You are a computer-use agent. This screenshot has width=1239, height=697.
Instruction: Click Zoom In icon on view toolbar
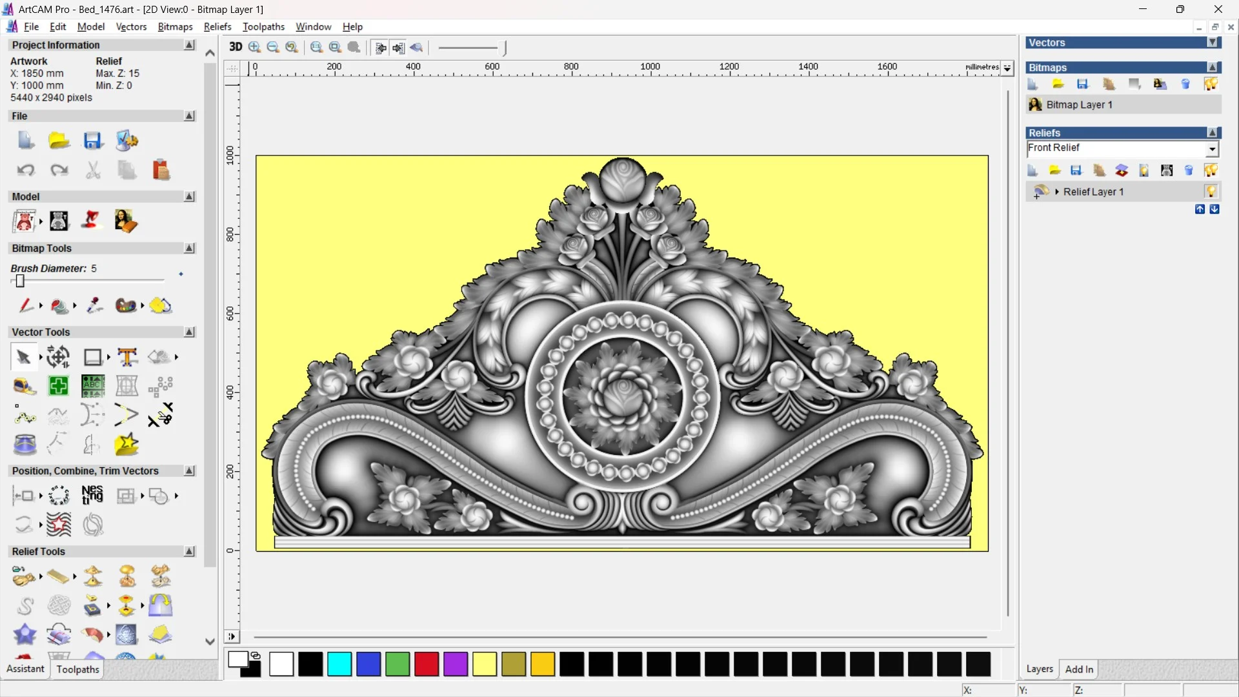click(254, 47)
